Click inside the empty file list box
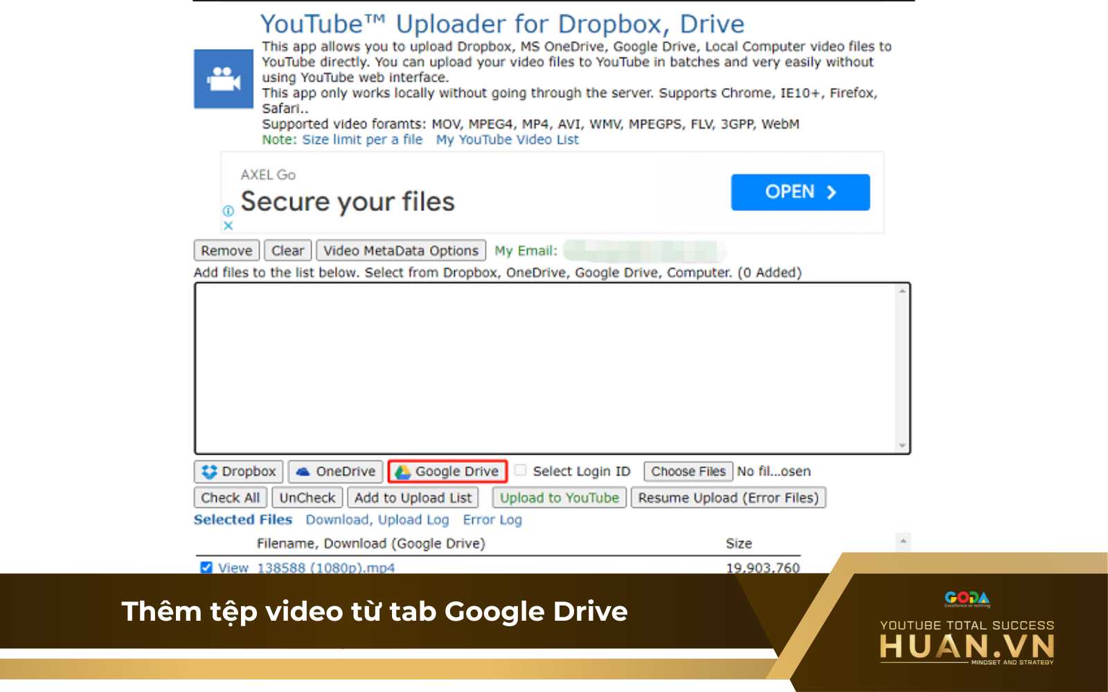1108x692 pixels. click(x=545, y=368)
